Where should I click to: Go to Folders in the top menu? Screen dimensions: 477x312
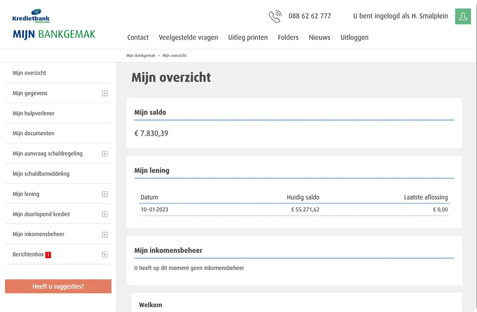click(288, 37)
